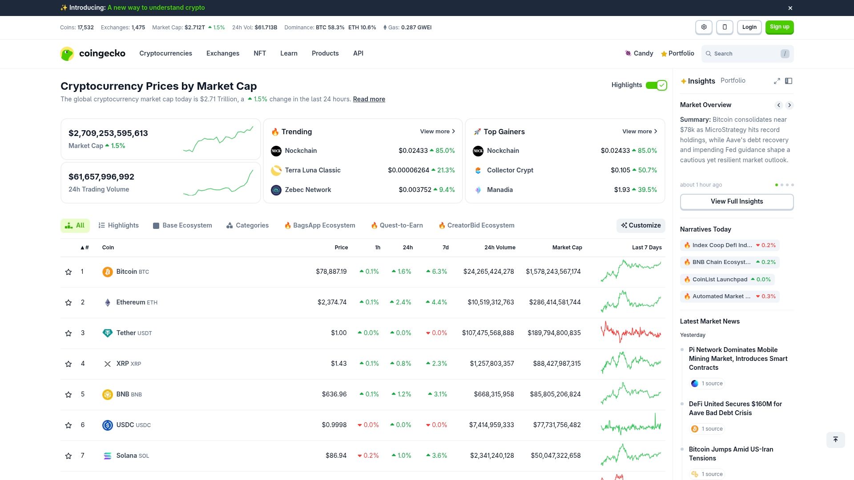
Task: Click the scroll-to-top arrow button
Action: (x=836, y=440)
